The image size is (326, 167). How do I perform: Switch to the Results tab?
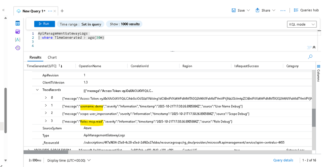point(35,57)
